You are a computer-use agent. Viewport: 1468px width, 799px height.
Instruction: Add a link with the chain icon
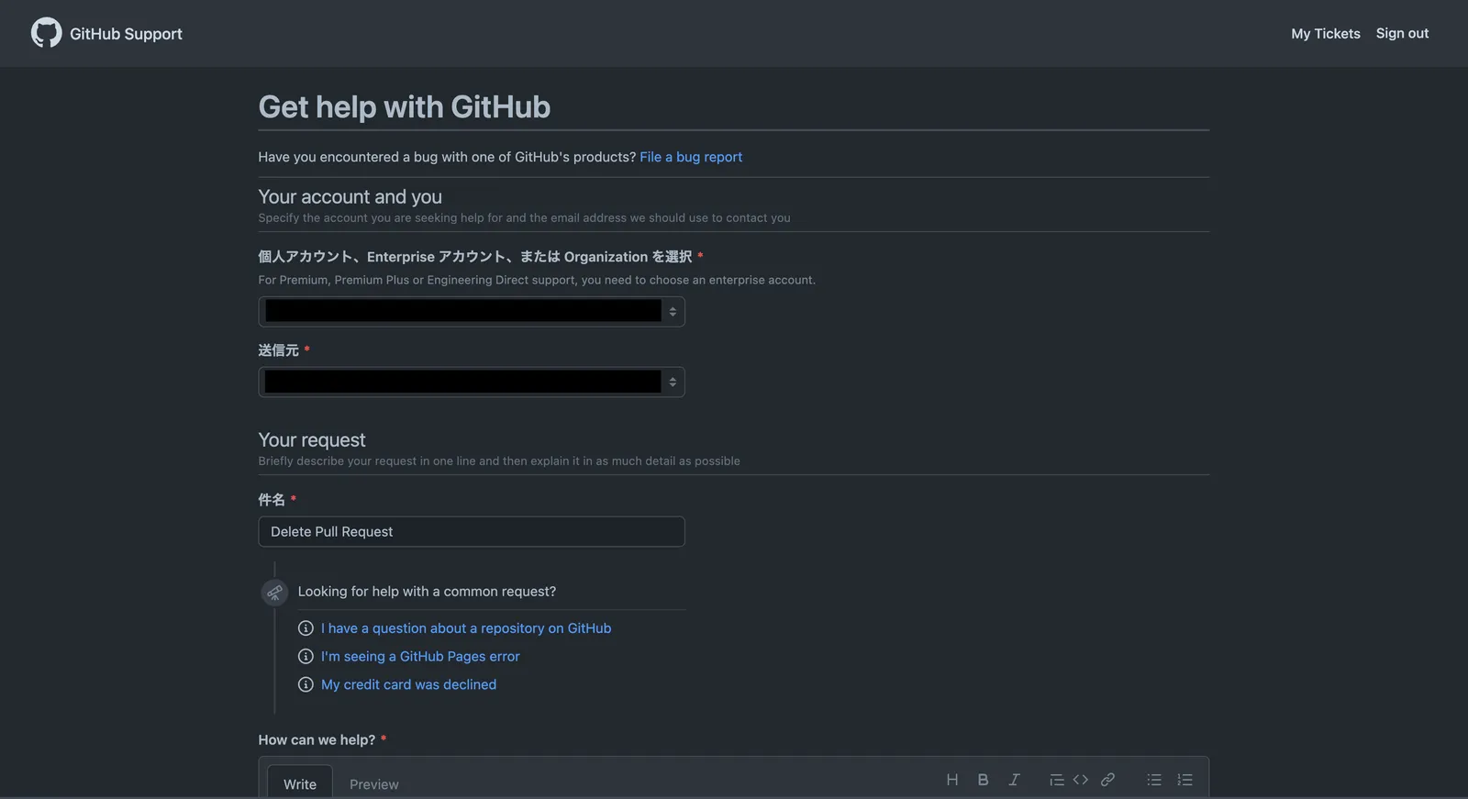pyautogui.click(x=1107, y=780)
